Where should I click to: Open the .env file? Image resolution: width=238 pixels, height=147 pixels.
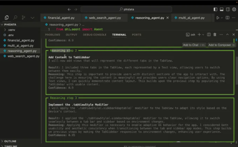click(20, 35)
